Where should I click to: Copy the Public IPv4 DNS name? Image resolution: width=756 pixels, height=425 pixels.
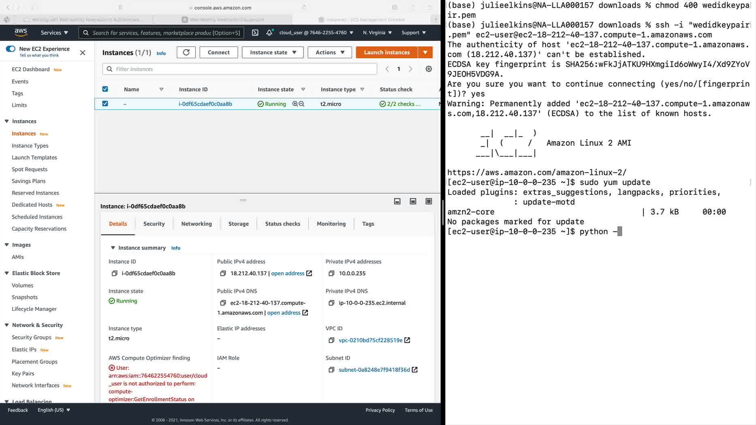click(x=223, y=303)
